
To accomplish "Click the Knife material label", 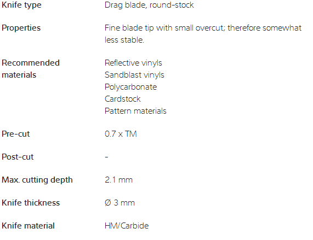I will 28,226.
